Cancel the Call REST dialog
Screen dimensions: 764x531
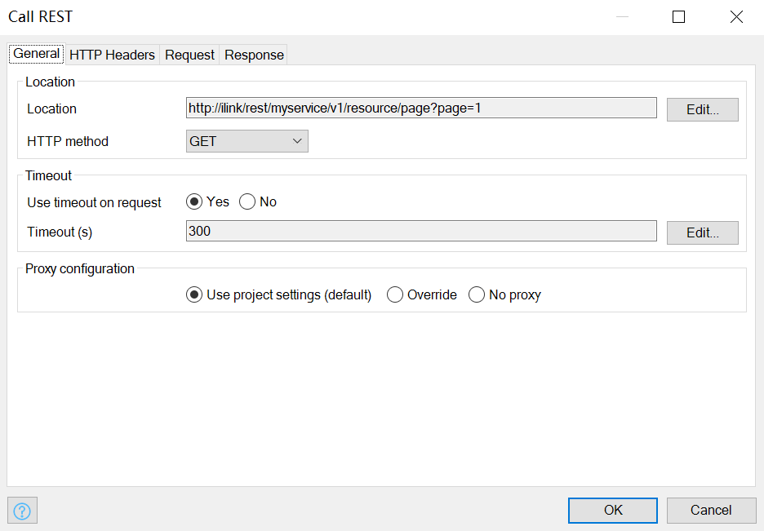click(x=711, y=510)
